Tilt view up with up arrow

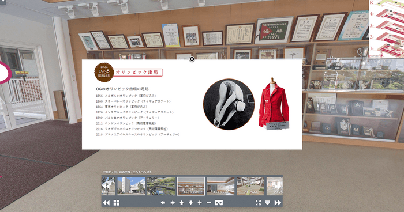(x=181, y=203)
